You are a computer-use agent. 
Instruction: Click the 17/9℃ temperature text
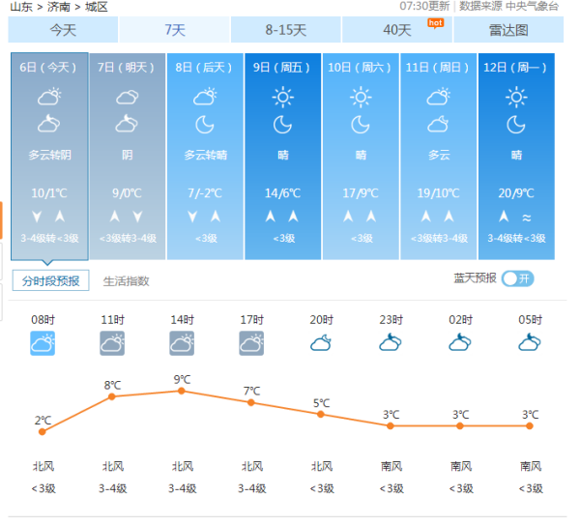click(361, 193)
